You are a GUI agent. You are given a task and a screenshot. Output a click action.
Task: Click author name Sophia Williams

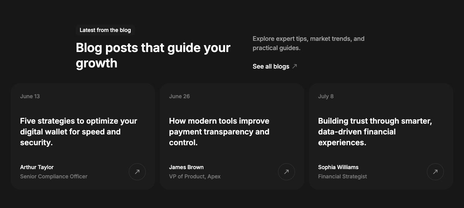click(x=338, y=167)
